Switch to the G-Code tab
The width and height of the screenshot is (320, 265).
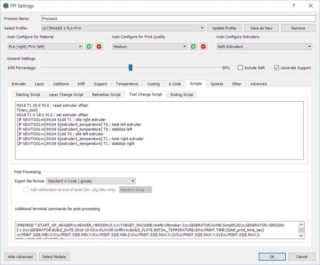pyautogui.click(x=175, y=84)
